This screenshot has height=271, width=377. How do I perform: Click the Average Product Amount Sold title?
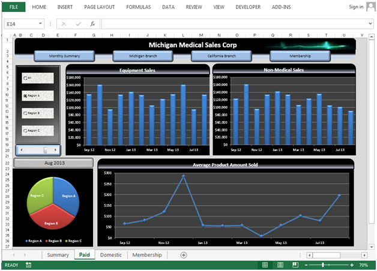[225, 165]
